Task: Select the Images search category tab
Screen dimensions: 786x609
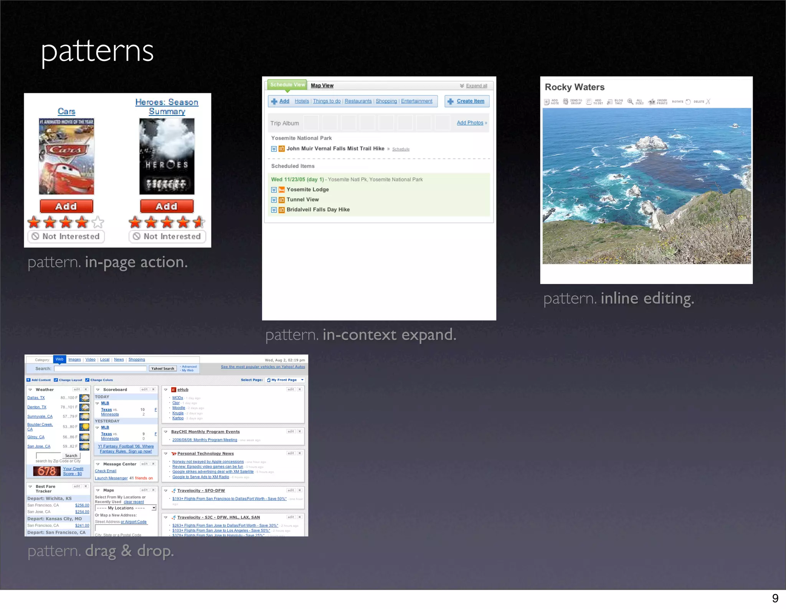Action: (x=74, y=360)
